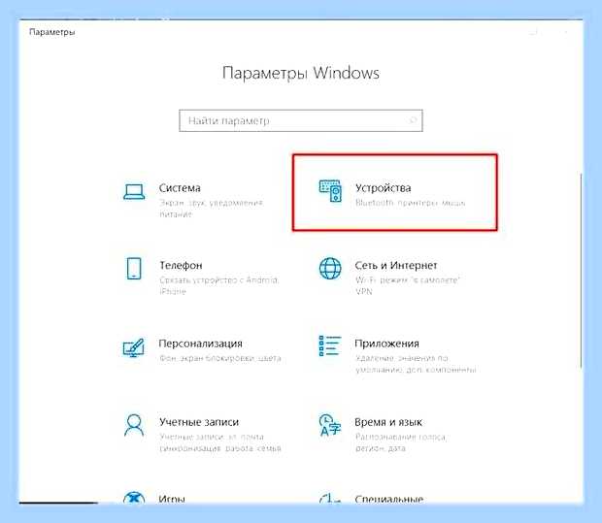
Task: Click the Параметры window title
Action: click(51, 32)
